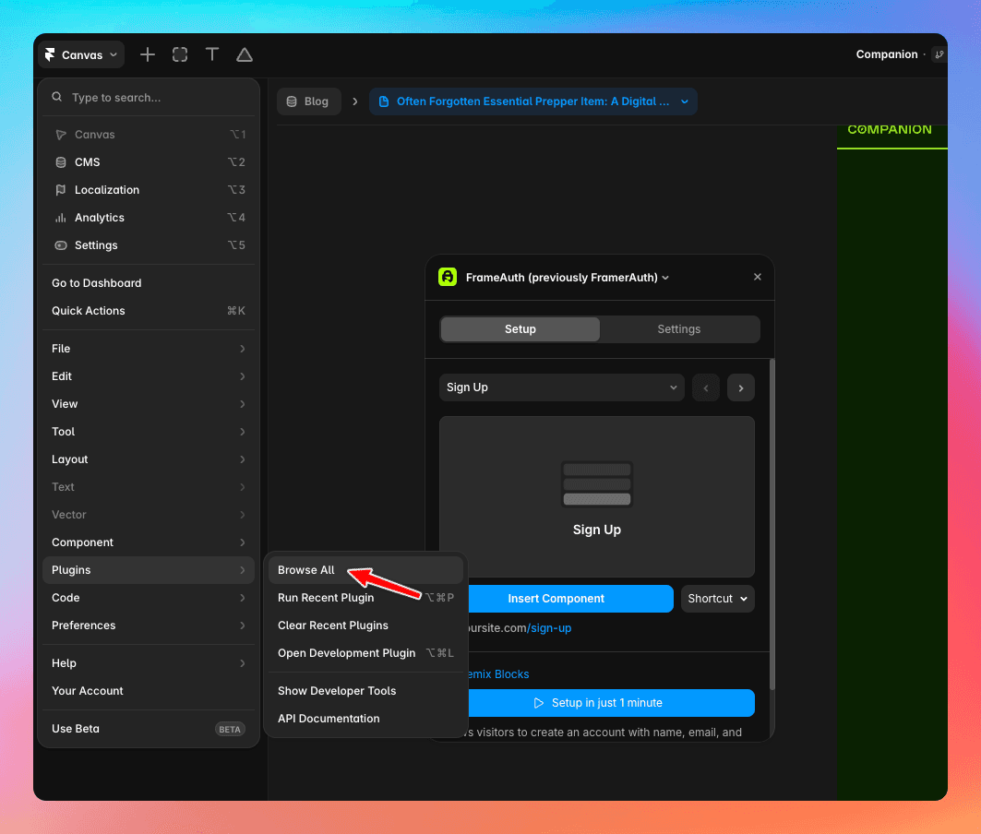Click the plugin panel vertical scrollbar
The image size is (981, 834).
(x=772, y=524)
